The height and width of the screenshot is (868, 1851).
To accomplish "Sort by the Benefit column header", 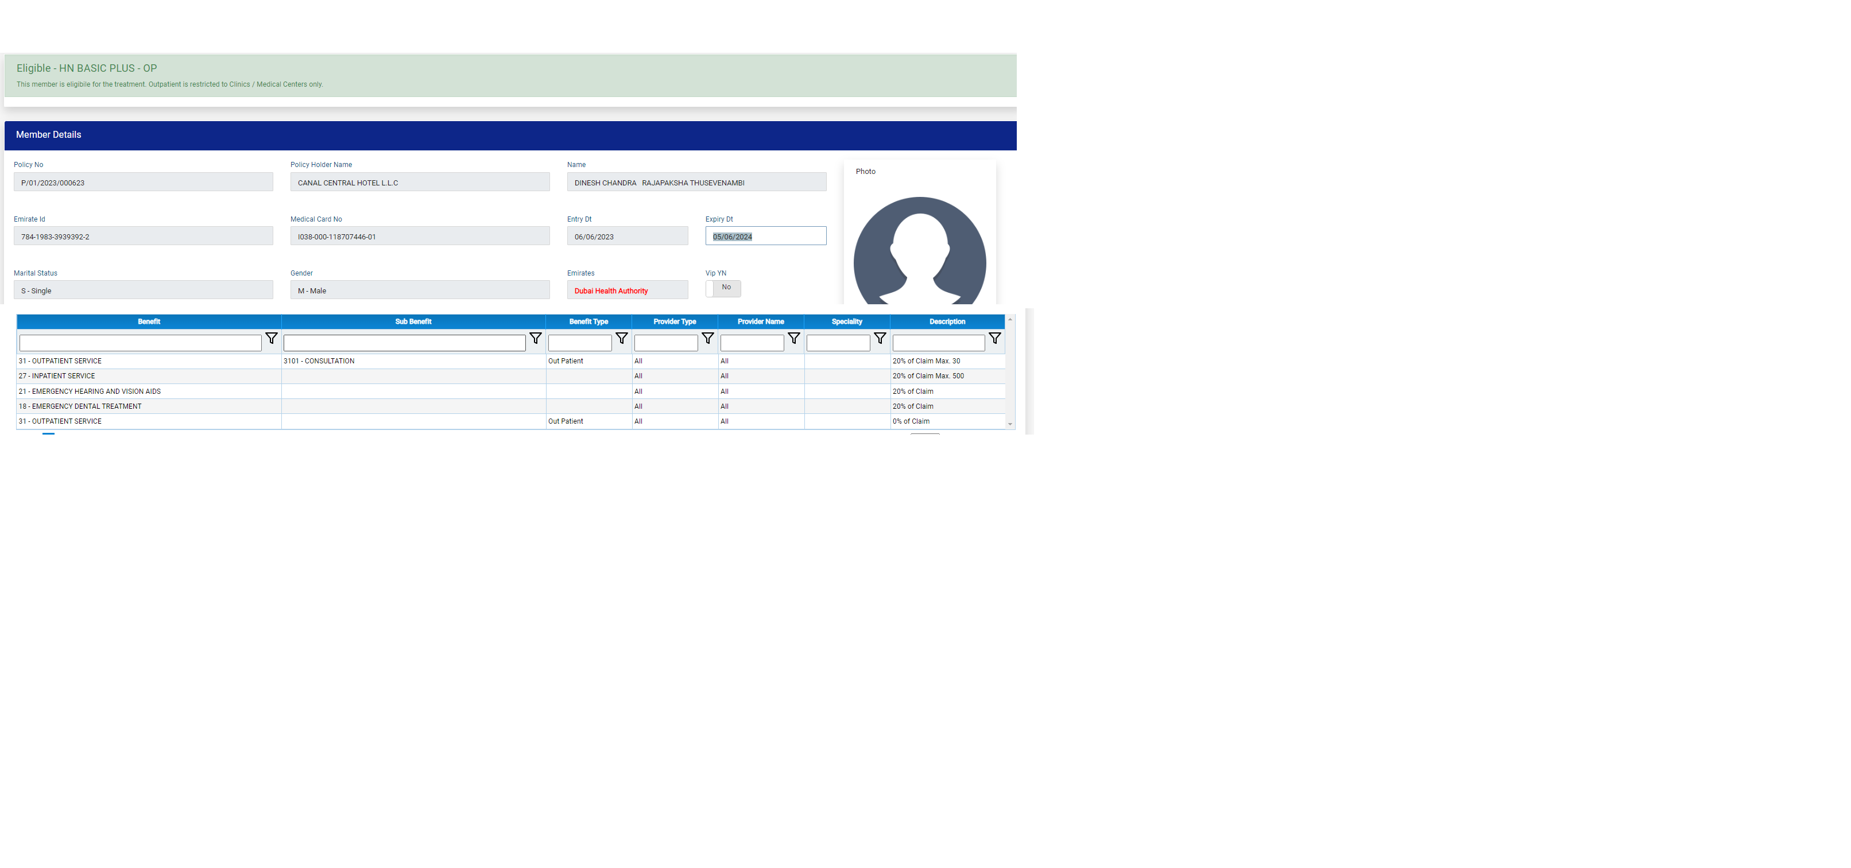I will tap(149, 322).
